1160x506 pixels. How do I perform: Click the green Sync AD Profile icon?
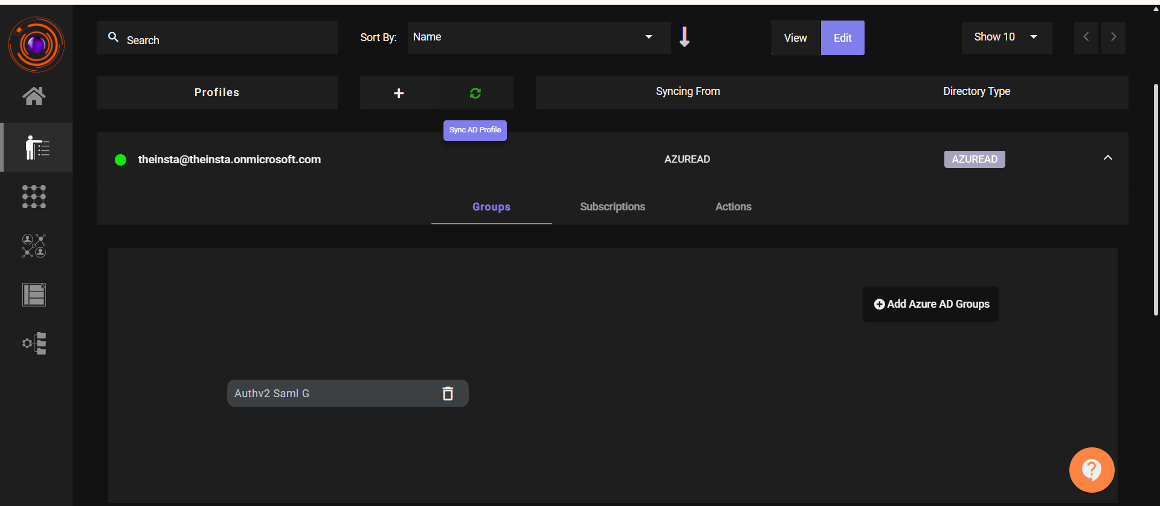click(x=475, y=93)
